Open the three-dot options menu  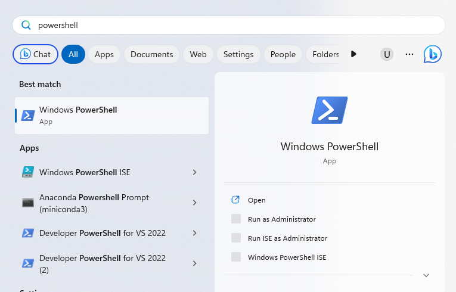tap(409, 54)
